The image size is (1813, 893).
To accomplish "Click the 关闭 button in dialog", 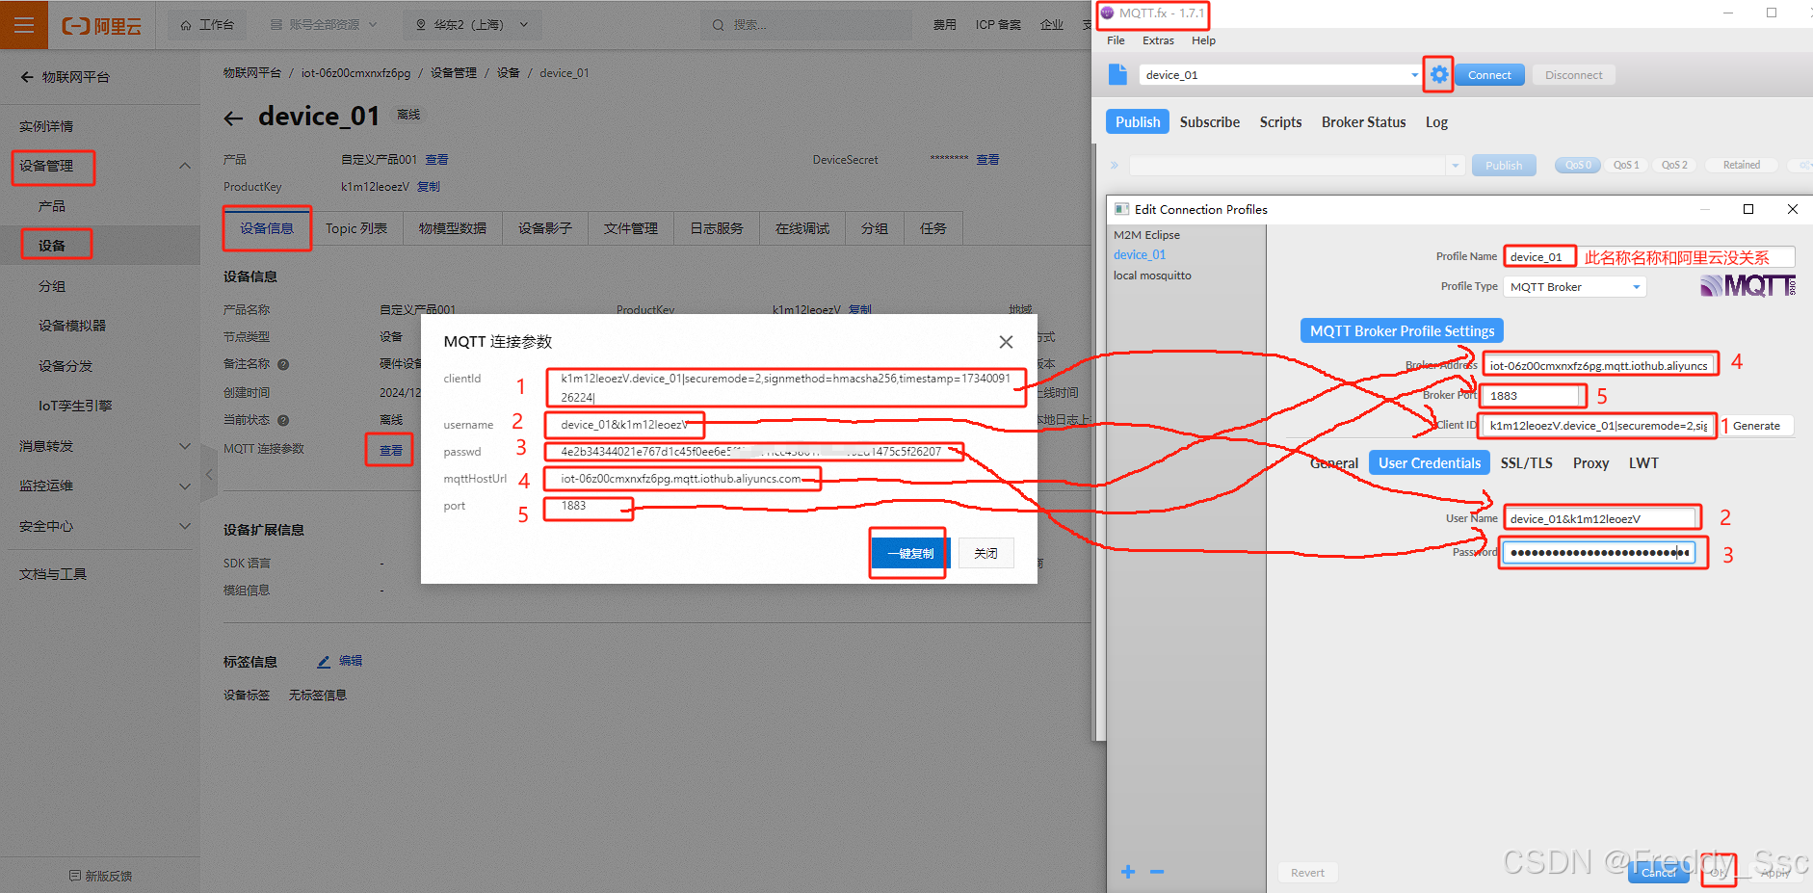I will click(985, 553).
